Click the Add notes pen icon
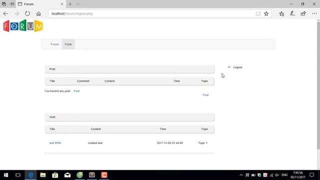Image resolution: width=320 pixels, height=180 pixels. 292,13
